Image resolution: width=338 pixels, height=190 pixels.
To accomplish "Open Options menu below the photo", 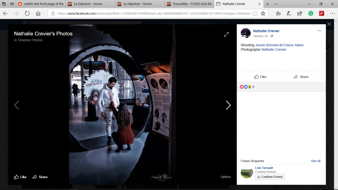I will (x=225, y=177).
